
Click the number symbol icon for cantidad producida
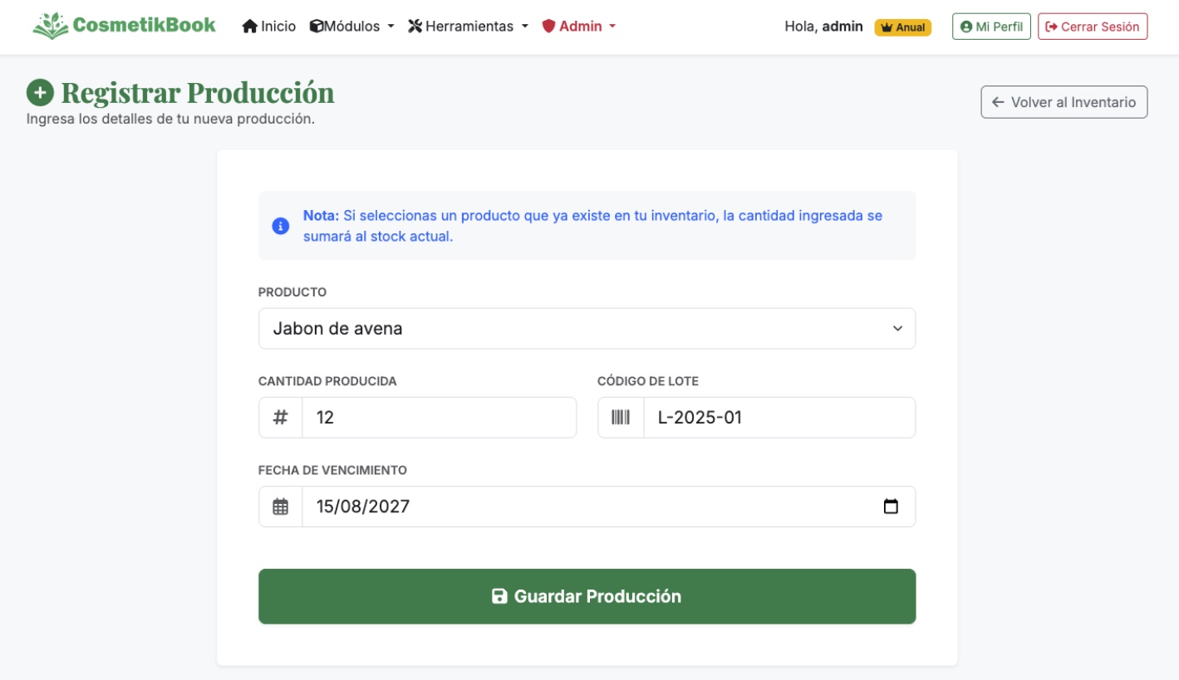280,417
